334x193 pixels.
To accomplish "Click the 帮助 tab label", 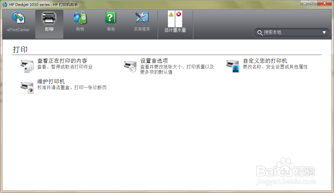I will [x=111, y=29].
